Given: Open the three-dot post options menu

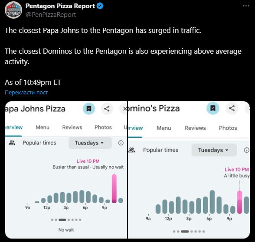Looking at the screenshot, I should pos(246,6).
